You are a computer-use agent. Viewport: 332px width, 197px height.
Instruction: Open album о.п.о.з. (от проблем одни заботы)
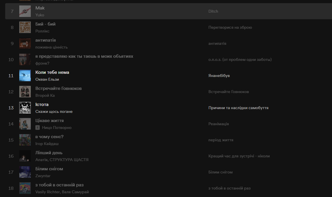[x=240, y=59]
